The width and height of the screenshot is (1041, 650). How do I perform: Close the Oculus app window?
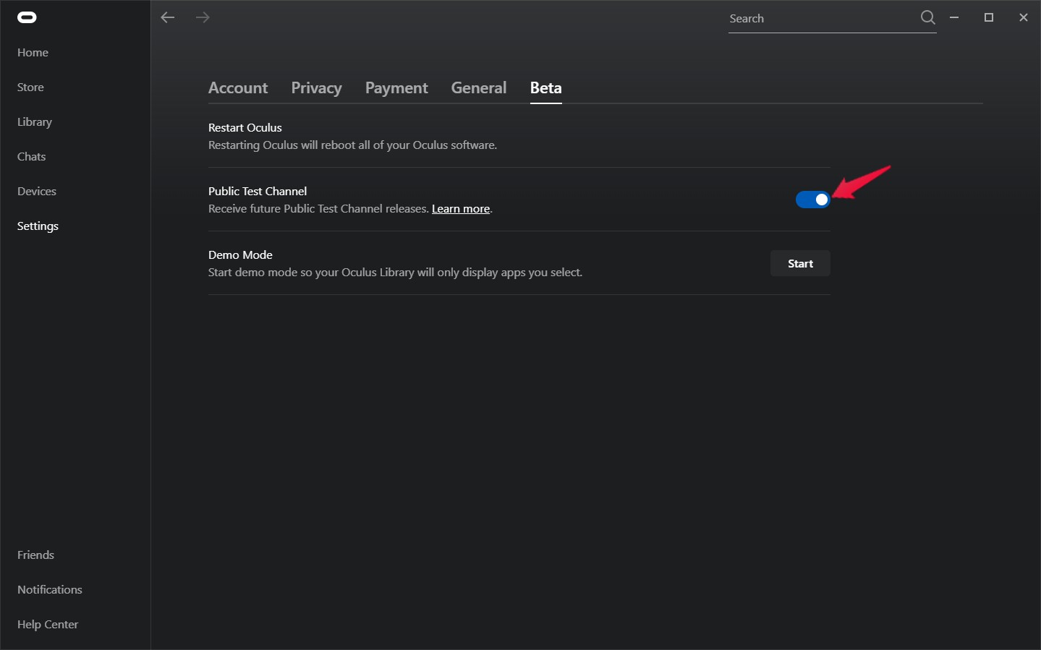tap(1024, 17)
